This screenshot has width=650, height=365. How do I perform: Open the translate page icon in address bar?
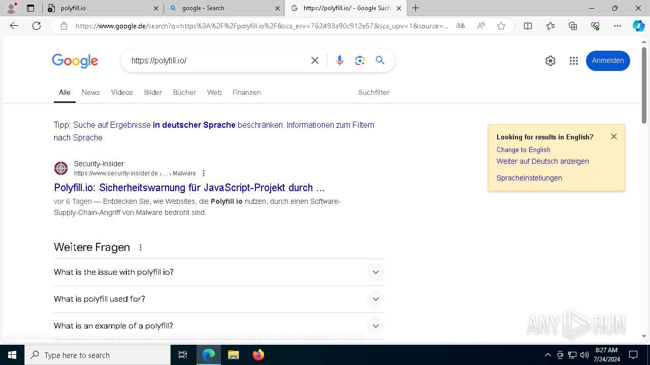click(x=461, y=26)
